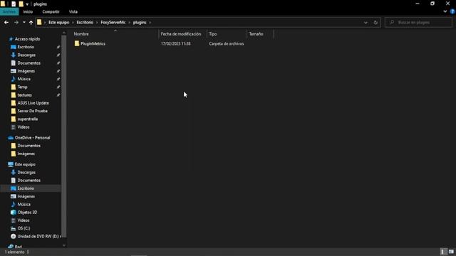The image size is (456, 256).
Task: Sort by Fecha de modificación column
Action: click(x=181, y=34)
